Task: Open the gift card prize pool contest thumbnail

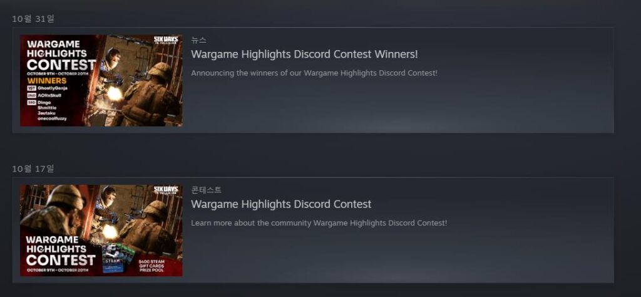Action: point(101,231)
